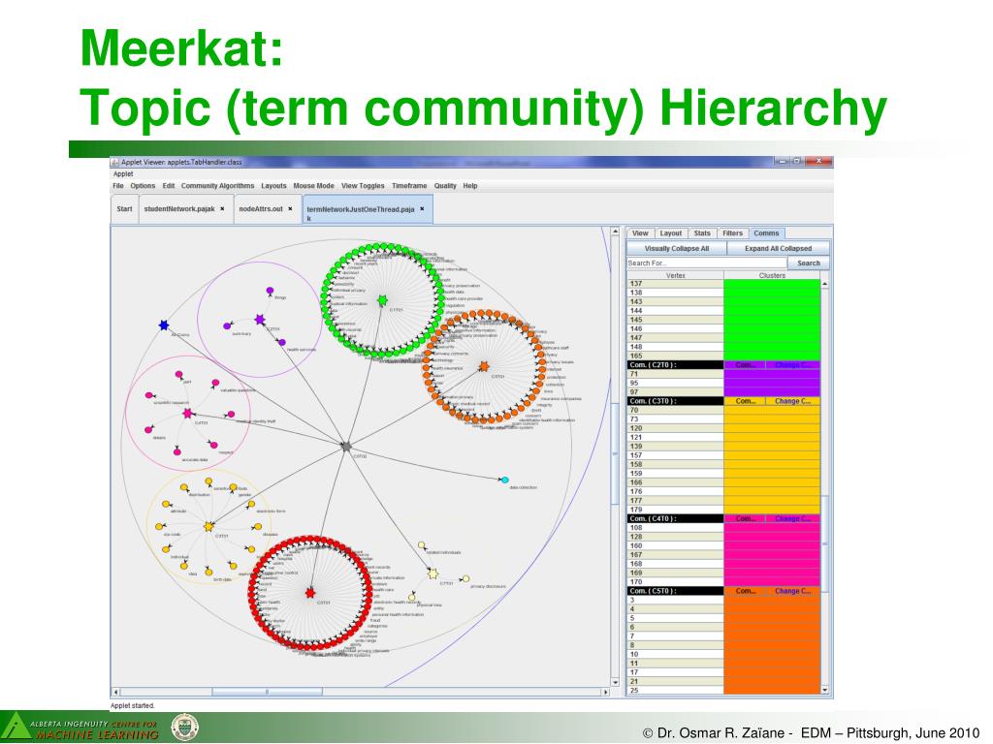
Task: Select the purple 'health services' node
Action: (282, 342)
